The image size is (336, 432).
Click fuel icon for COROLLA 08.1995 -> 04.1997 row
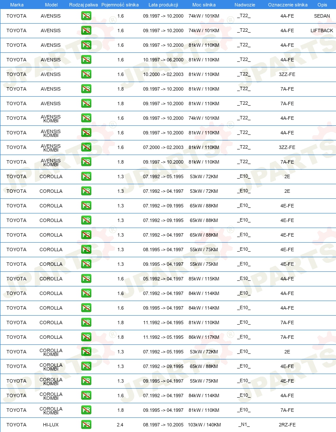point(86,249)
